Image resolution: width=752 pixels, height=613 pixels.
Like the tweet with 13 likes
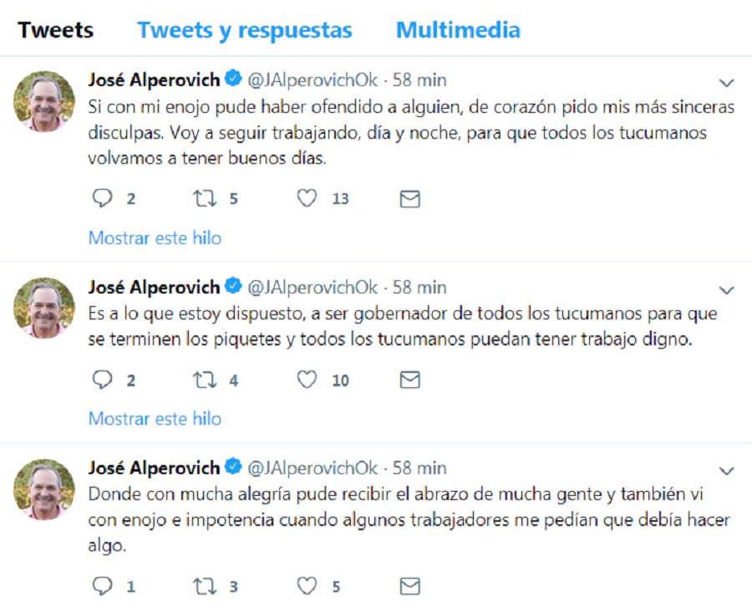(307, 197)
